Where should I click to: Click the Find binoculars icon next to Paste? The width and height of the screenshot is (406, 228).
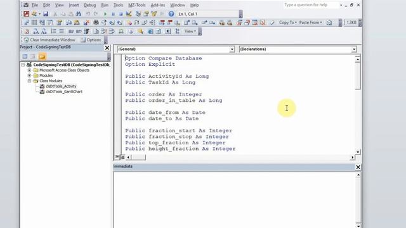(79, 14)
